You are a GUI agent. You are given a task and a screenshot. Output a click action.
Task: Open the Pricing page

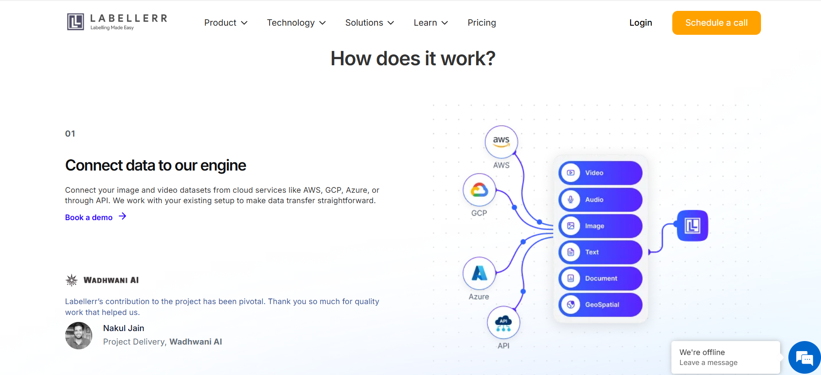tap(482, 23)
